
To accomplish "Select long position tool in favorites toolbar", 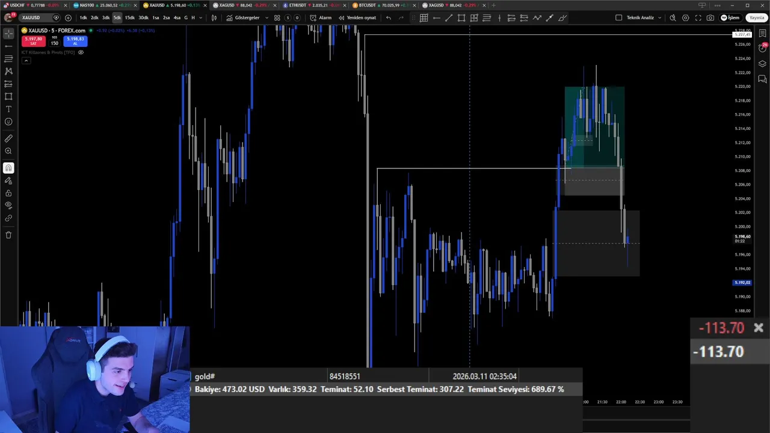I will coord(511,17).
